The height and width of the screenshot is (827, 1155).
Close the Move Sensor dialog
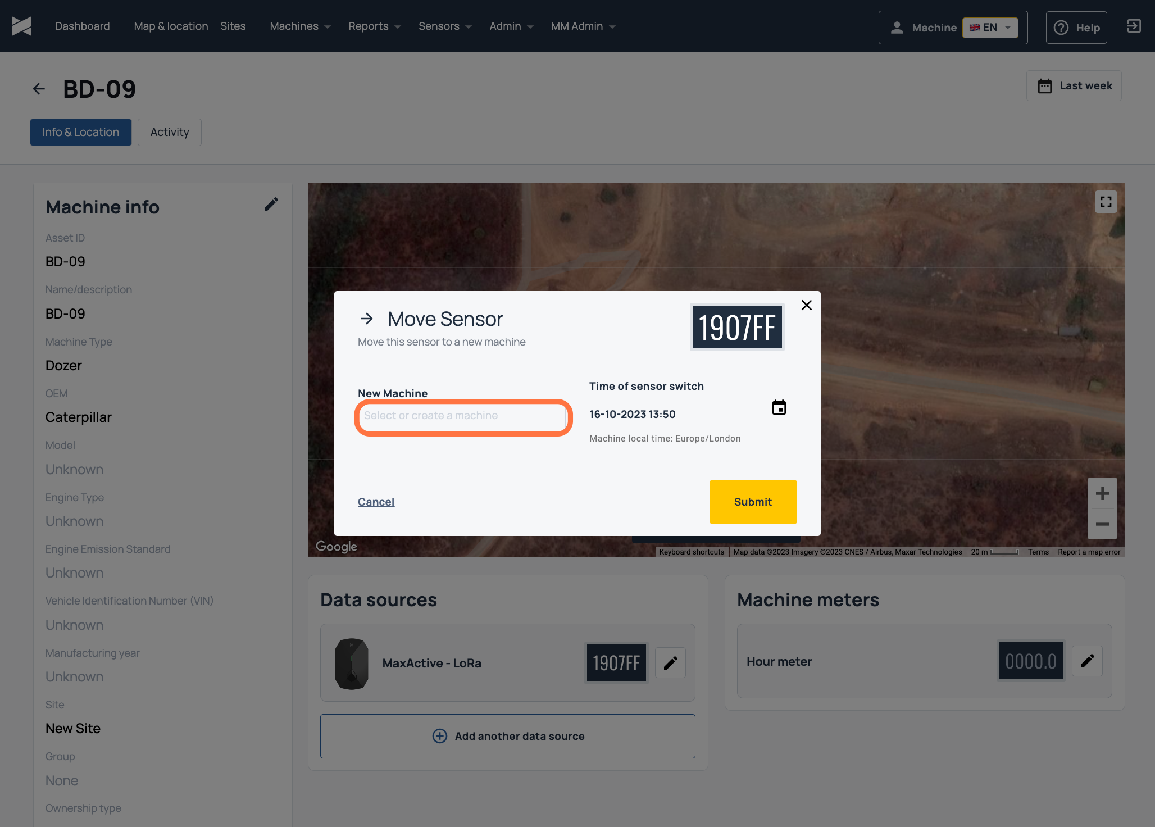click(x=807, y=305)
